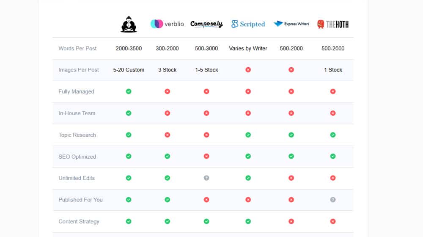The height and width of the screenshot is (237, 423).
Task: Click the Varies by Writer cell
Action: coord(248,48)
